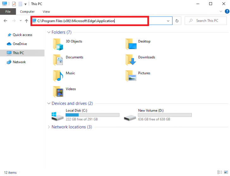The image size is (230, 176).
Task: Click the Back navigation arrow
Action: pyautogui.click(x=5, y=21)
